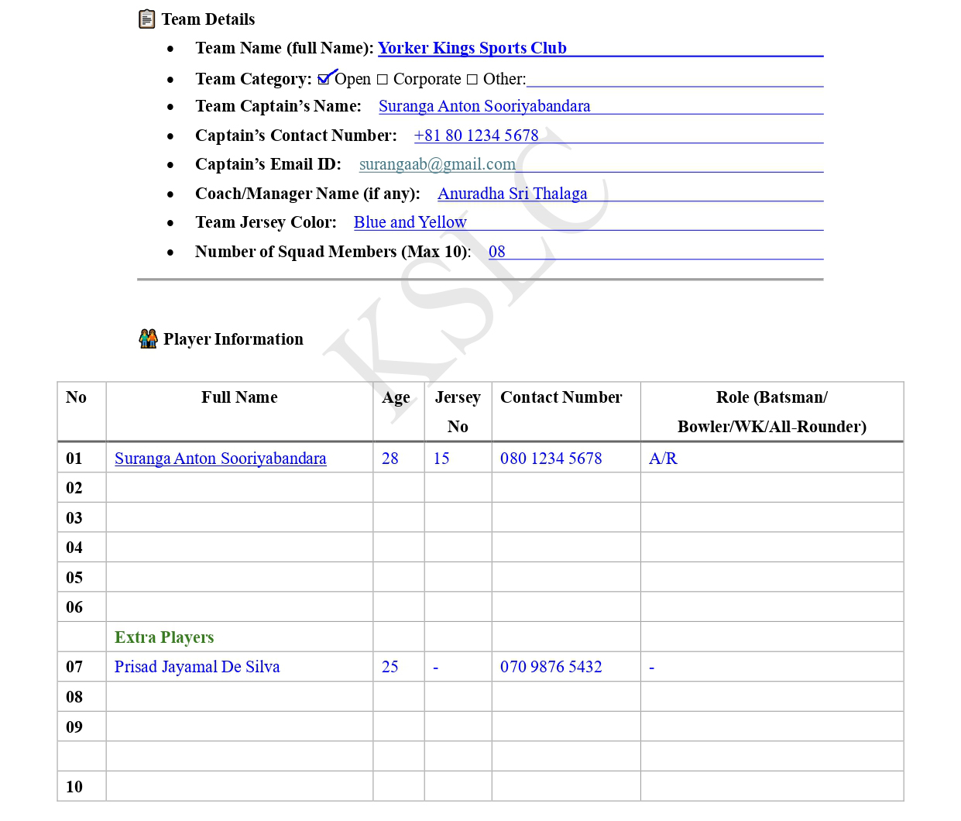Click the clipboard icon beside Team Details
961x821 pixels.
(146, 19)
